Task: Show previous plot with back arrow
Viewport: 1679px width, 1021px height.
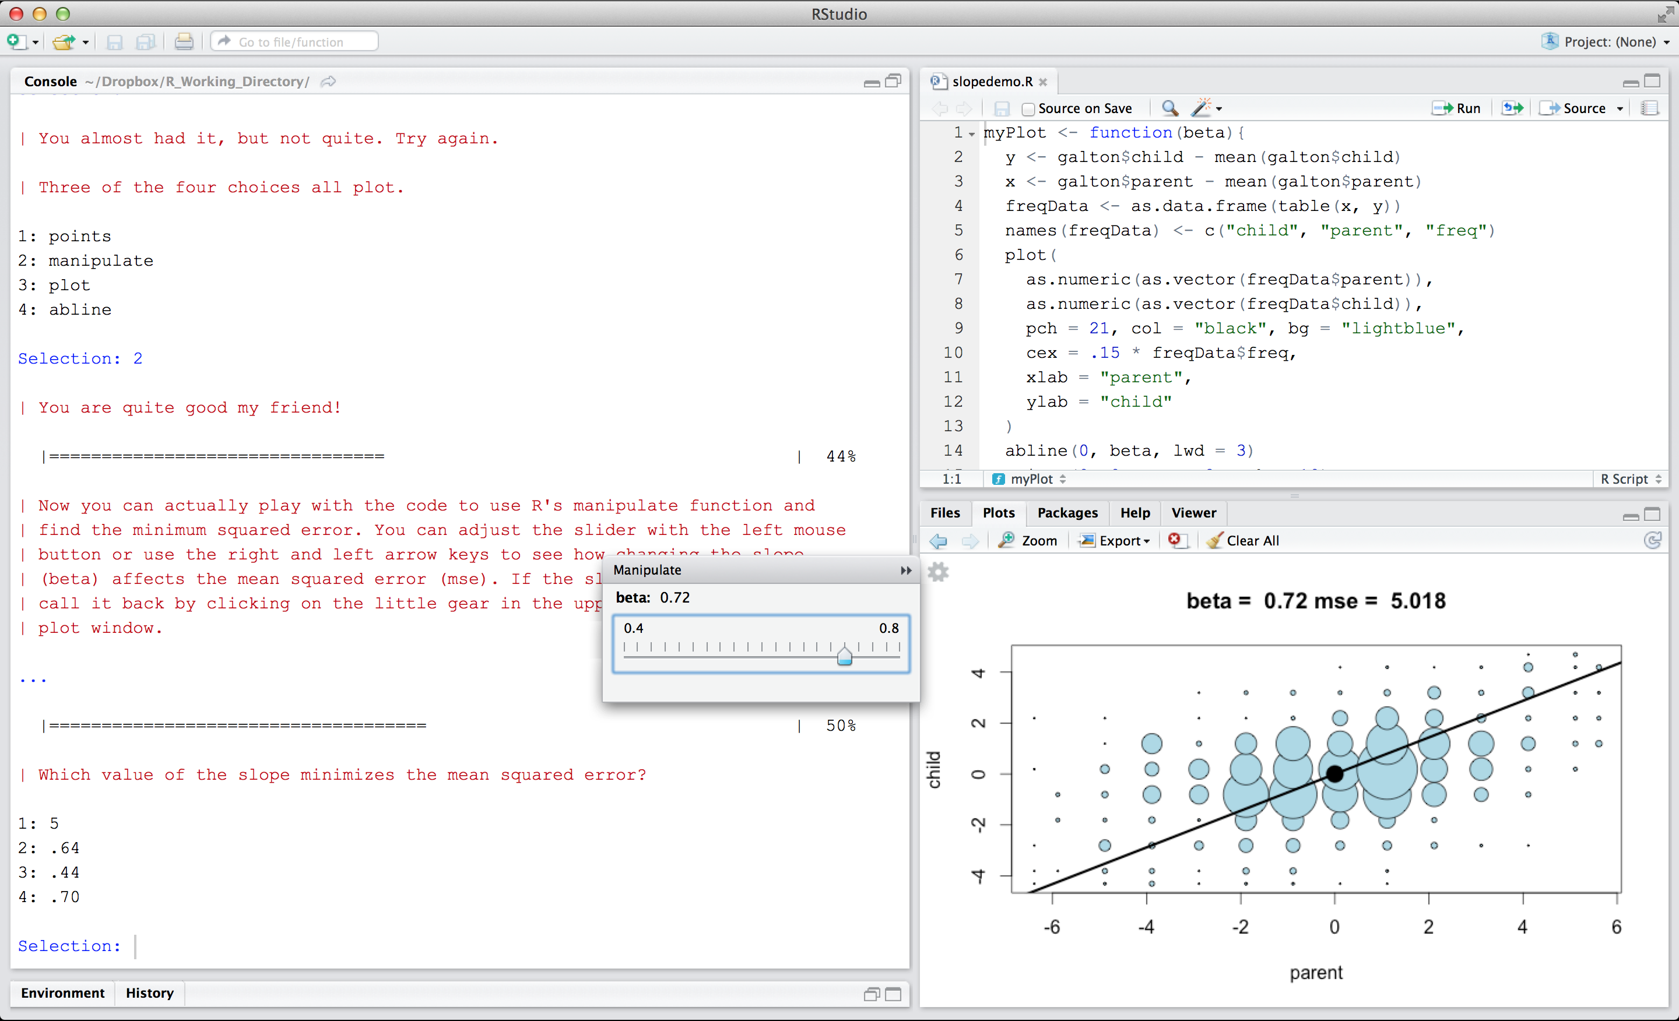Action: click(x=939, y=541)
